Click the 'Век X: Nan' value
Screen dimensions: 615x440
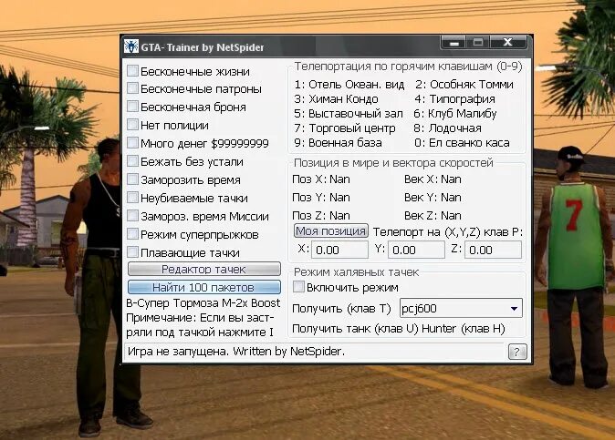point(433,179)
